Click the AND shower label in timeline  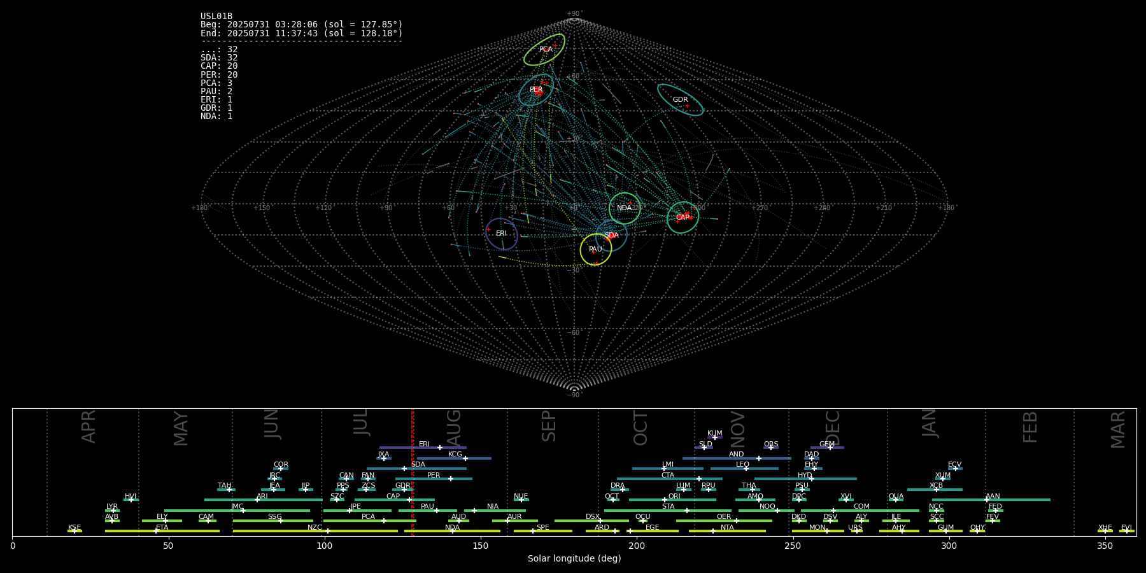(737, 455)
